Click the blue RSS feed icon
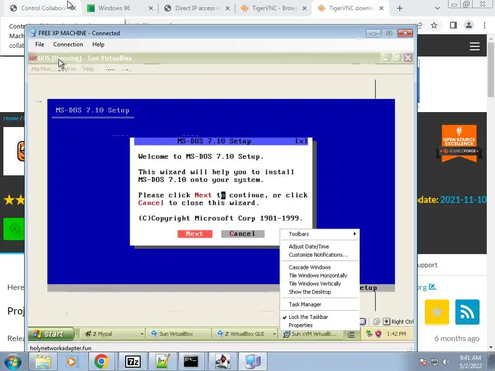Viewport: 495px width, 371px height. click(x=467, y=312)
